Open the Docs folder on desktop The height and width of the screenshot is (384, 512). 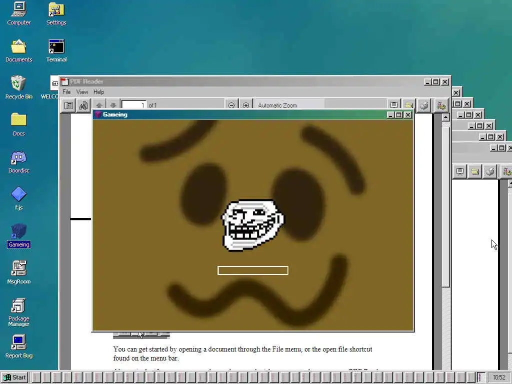(18, 124)
